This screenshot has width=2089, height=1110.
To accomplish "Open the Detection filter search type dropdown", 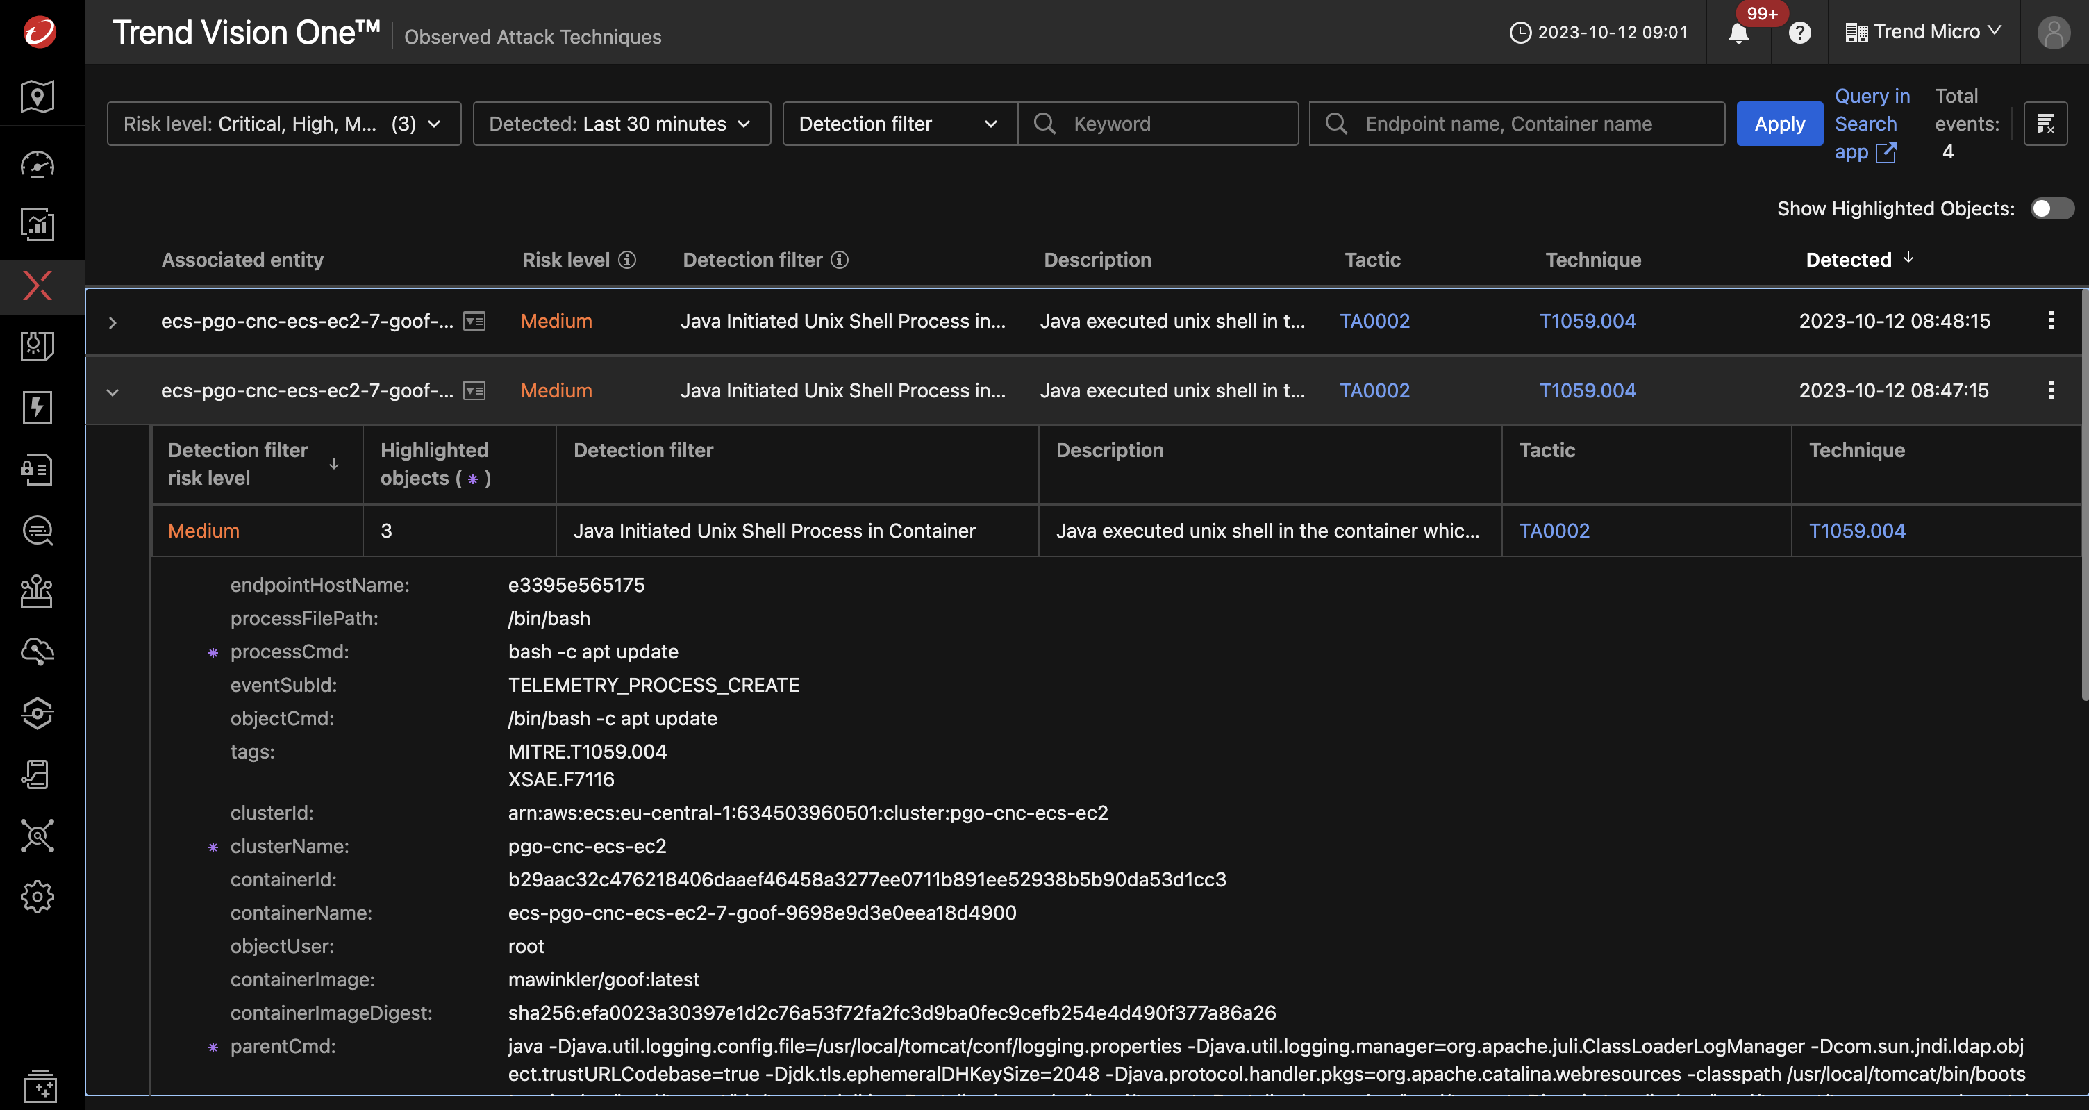I will coord(899,124).
